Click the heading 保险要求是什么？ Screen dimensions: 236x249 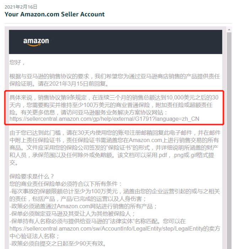(x=32, y=176)
